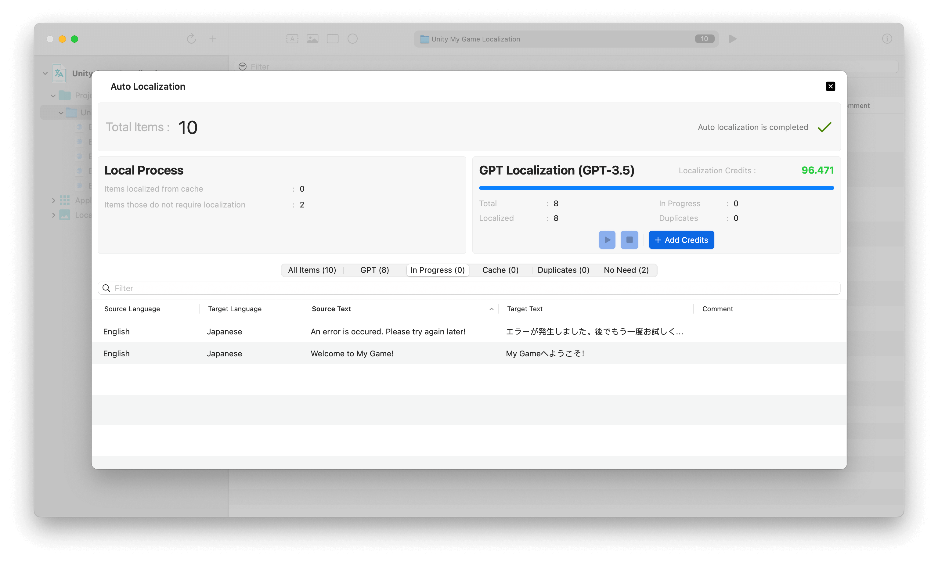Click the text localization toolbar icon

point(292,39)
